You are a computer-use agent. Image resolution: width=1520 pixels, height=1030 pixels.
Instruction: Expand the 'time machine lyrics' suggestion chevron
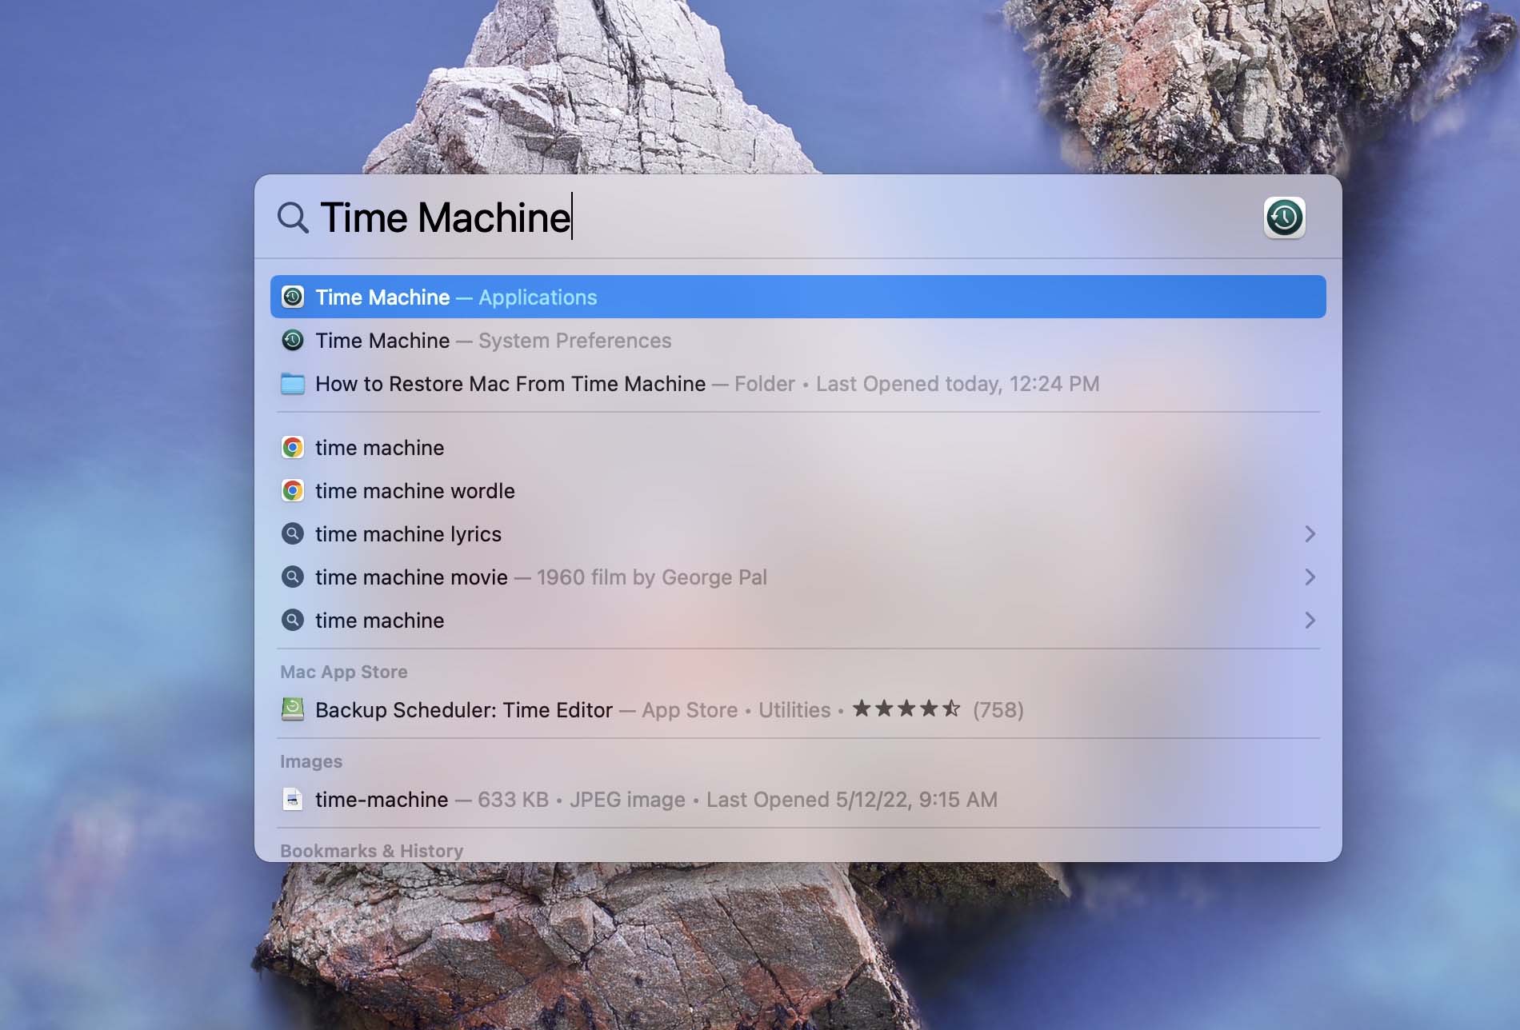click(x=1310, y=534)
